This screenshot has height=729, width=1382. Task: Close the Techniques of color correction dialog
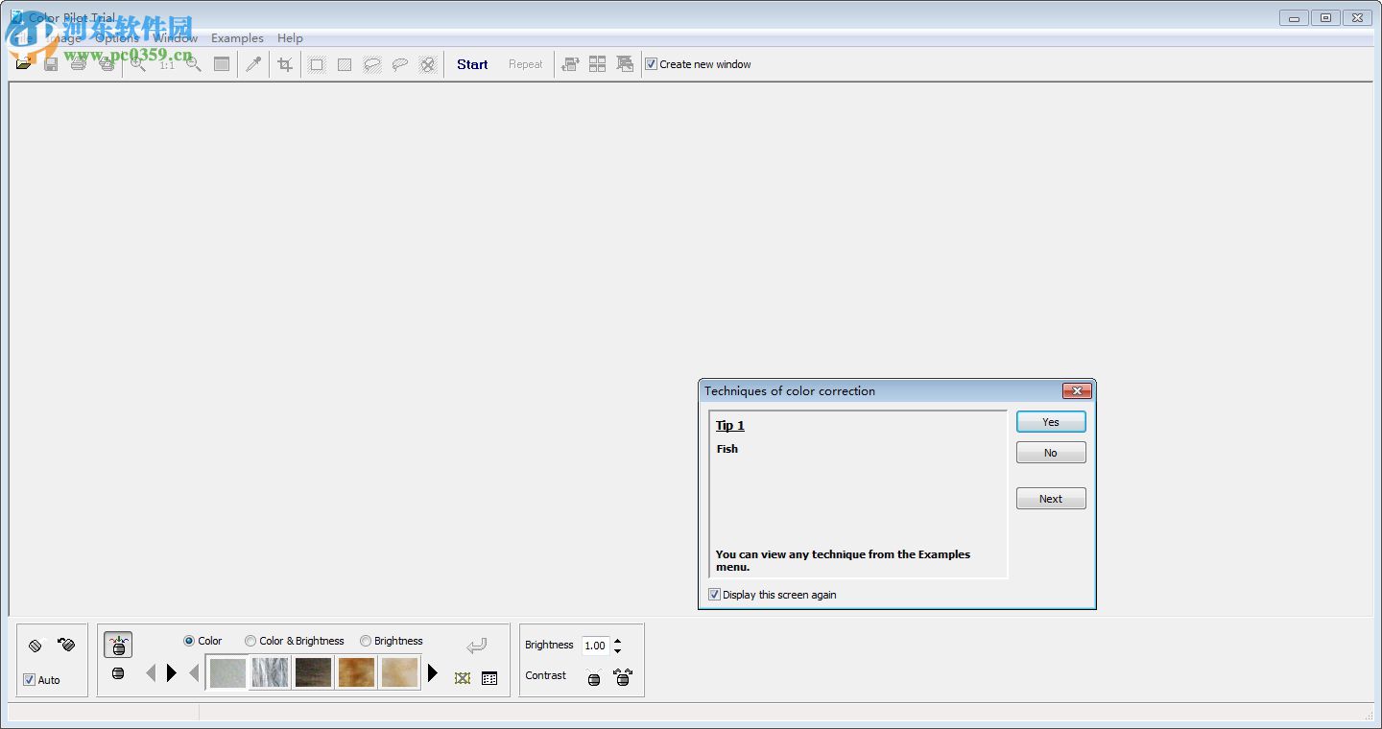(x=1077, y=391)
